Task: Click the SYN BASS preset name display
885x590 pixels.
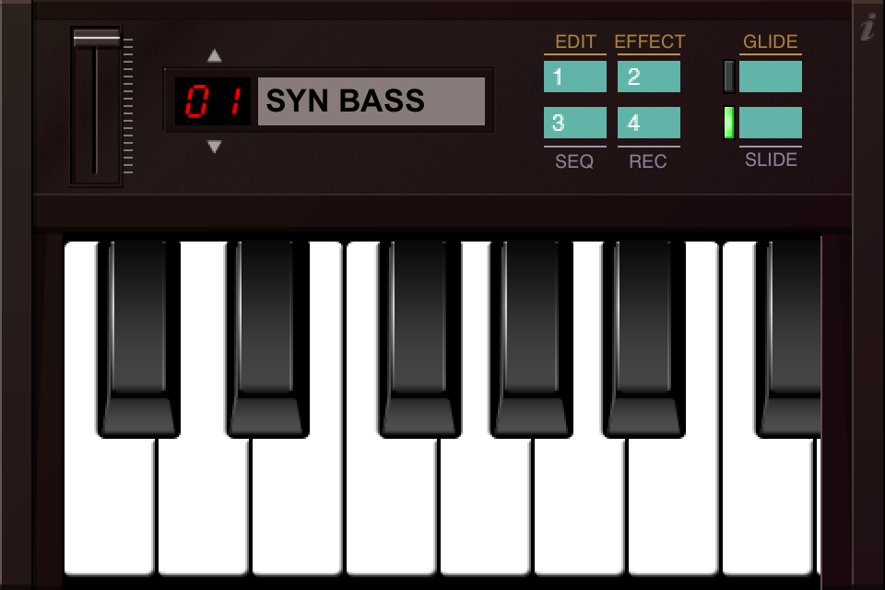Action: coord(372,101)
